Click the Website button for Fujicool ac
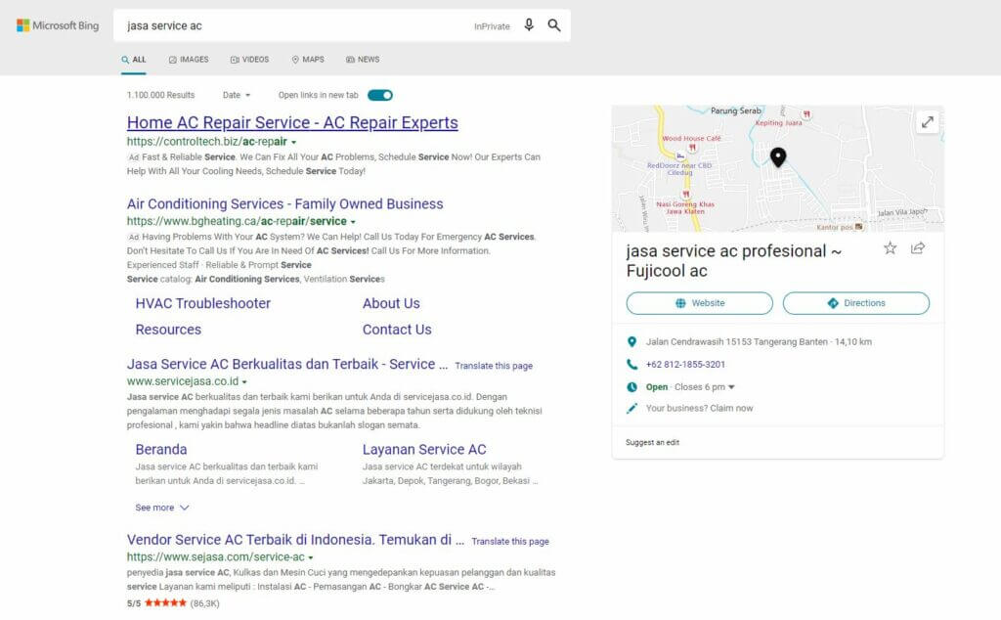This screenshot has height=620, width=1001. click(700, 303)
